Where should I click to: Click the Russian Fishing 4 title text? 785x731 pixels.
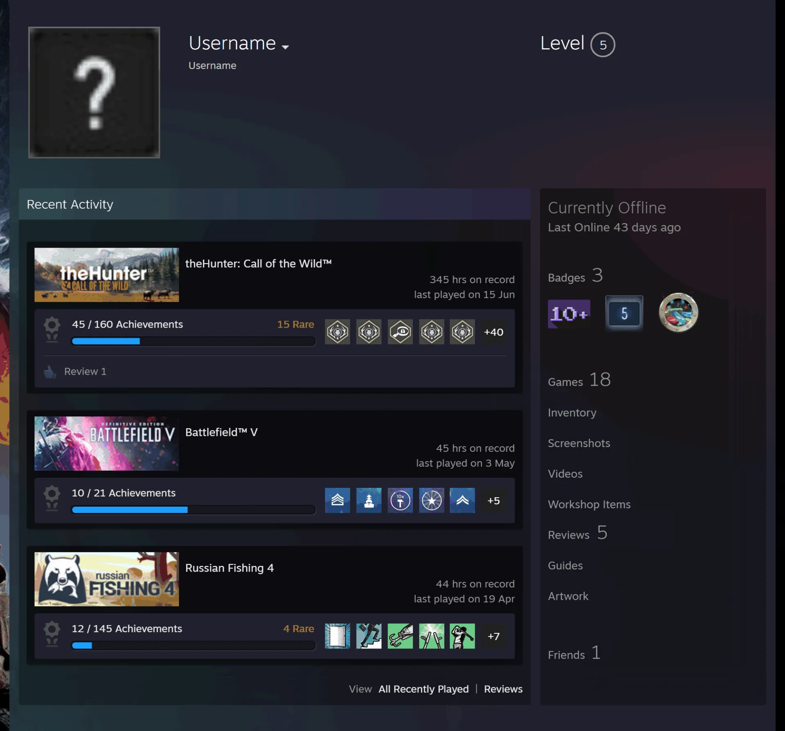(229, 568)
